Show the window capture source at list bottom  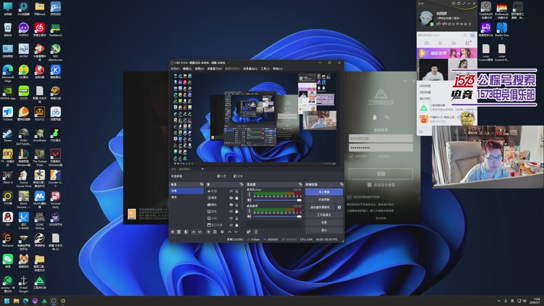pos(231,225)
